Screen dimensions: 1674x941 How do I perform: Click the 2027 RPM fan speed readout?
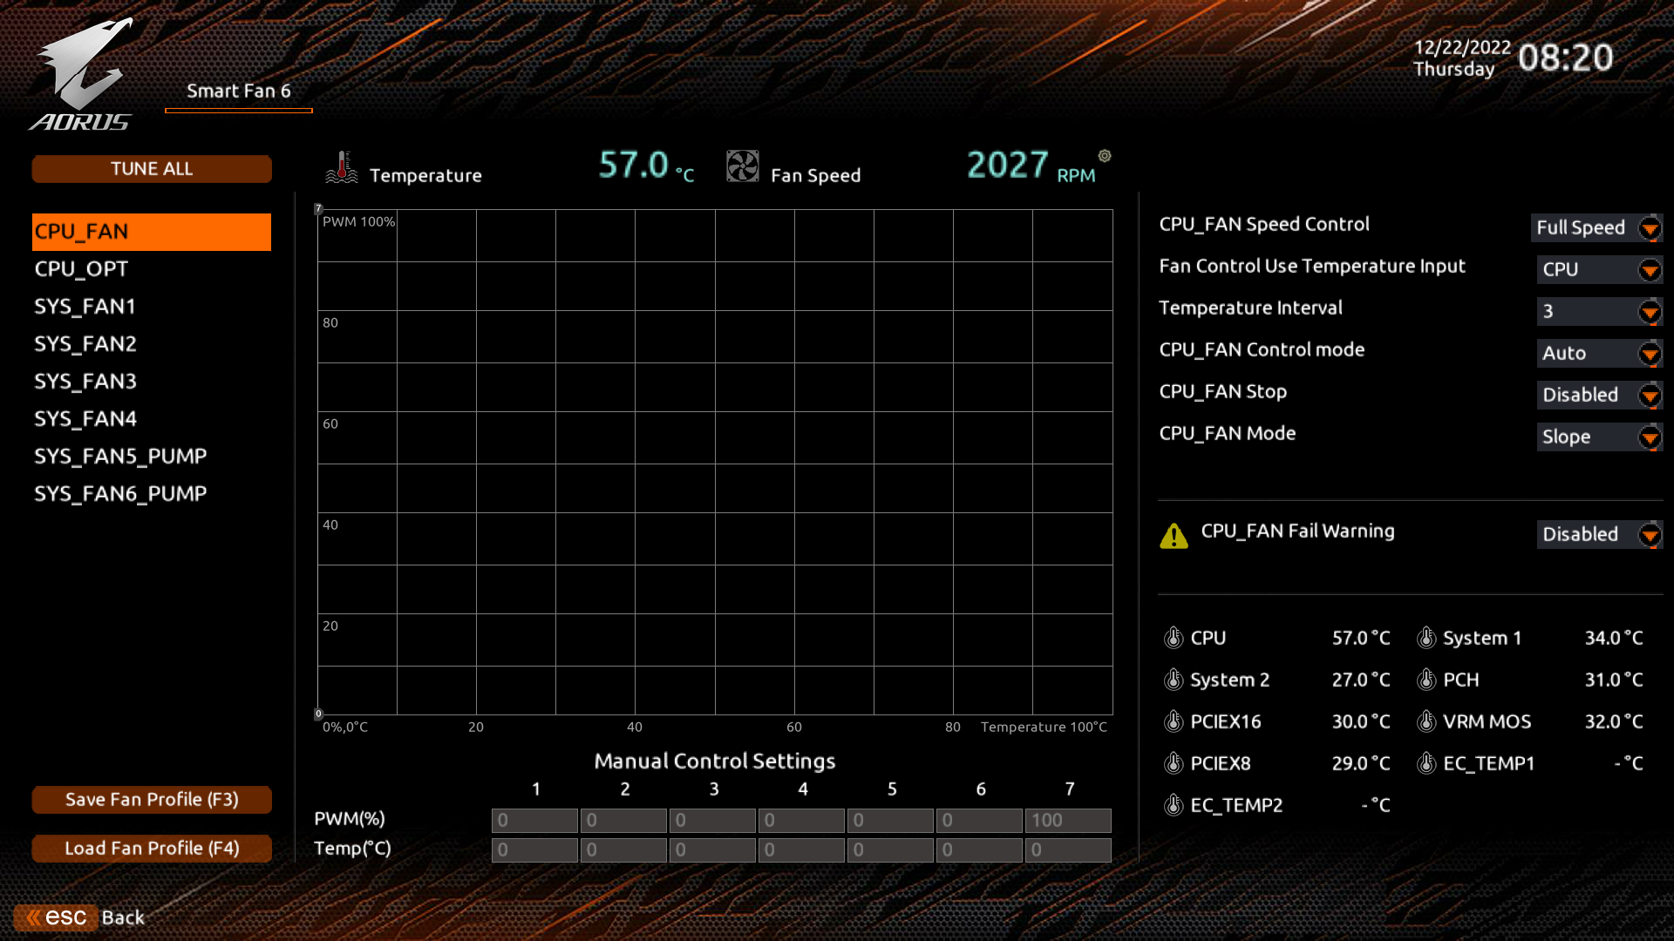pyautogui.click(x=1031, y=166)
